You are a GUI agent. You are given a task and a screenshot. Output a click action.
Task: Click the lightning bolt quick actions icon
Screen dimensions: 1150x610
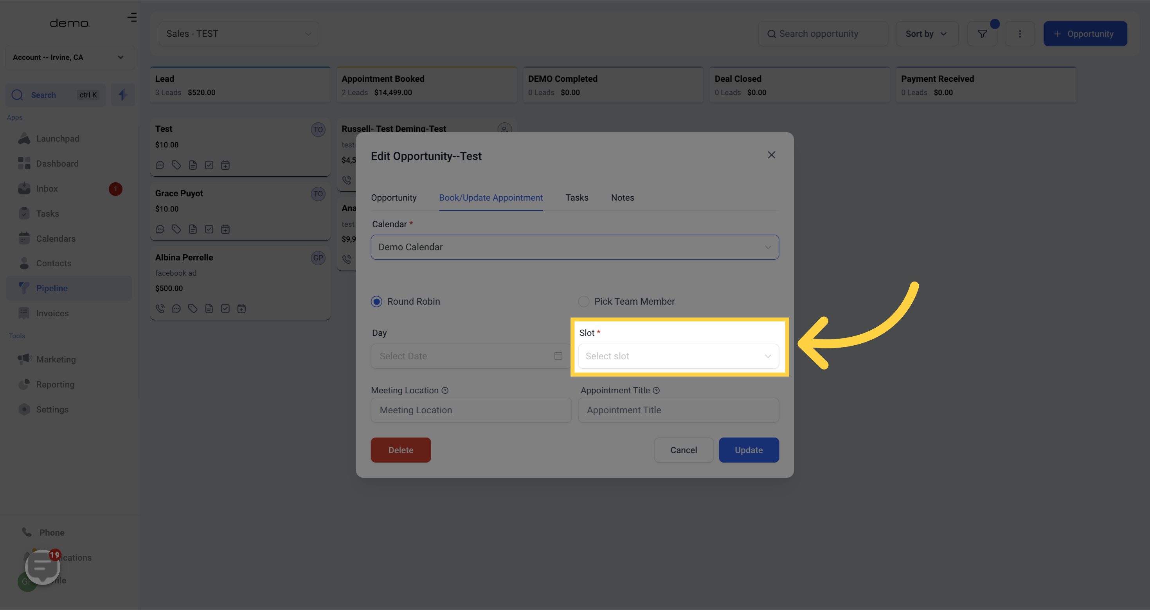point(123,95)
